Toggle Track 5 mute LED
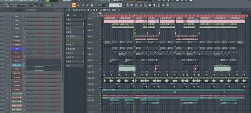 [x=100, y=46]
